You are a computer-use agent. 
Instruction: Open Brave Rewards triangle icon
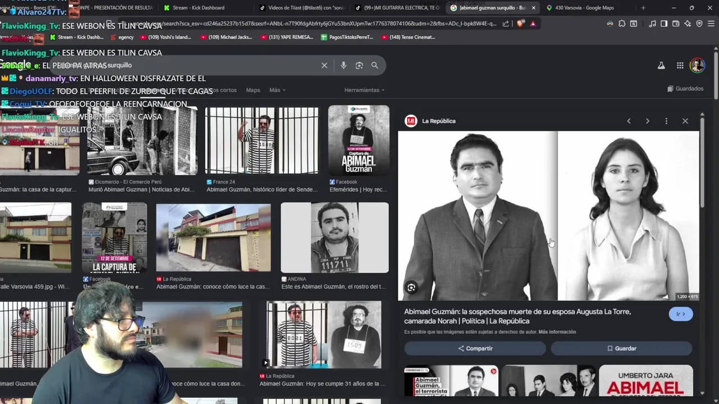(533, 24)
